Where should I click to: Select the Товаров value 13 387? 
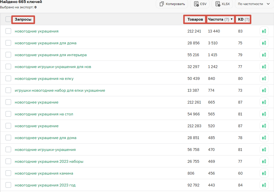[x=193, y=90]
